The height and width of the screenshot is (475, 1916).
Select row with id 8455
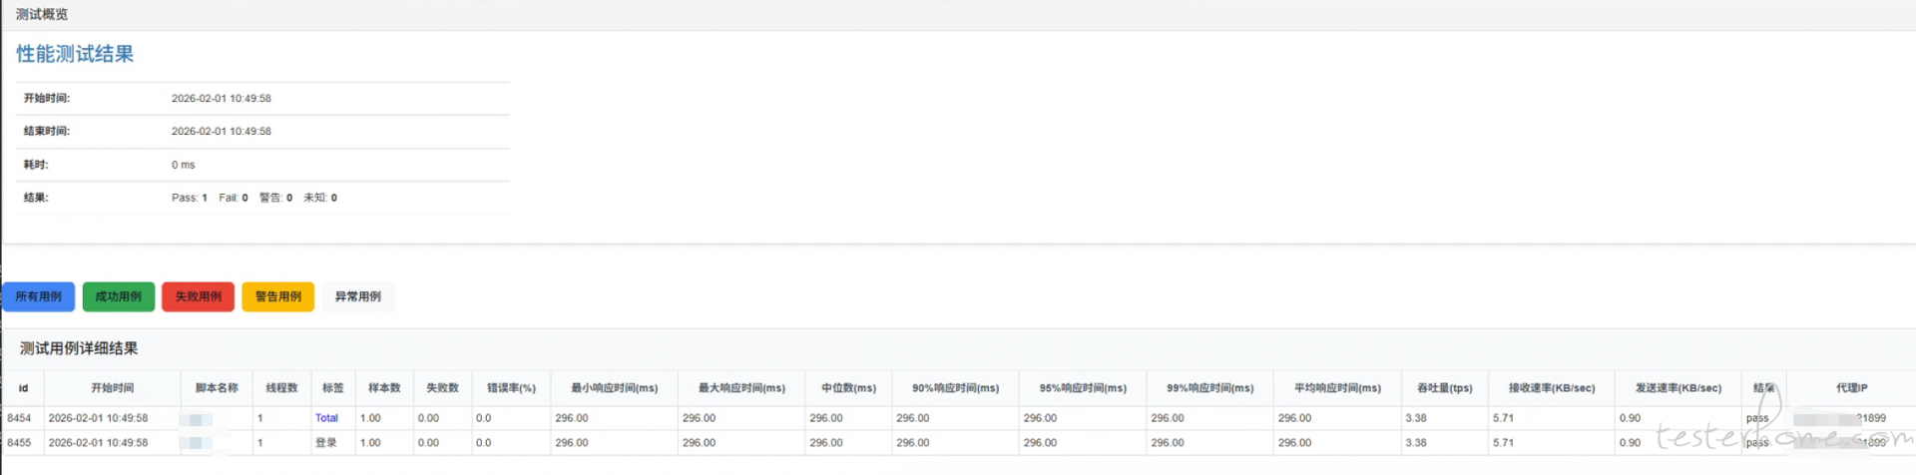(19, 443)
